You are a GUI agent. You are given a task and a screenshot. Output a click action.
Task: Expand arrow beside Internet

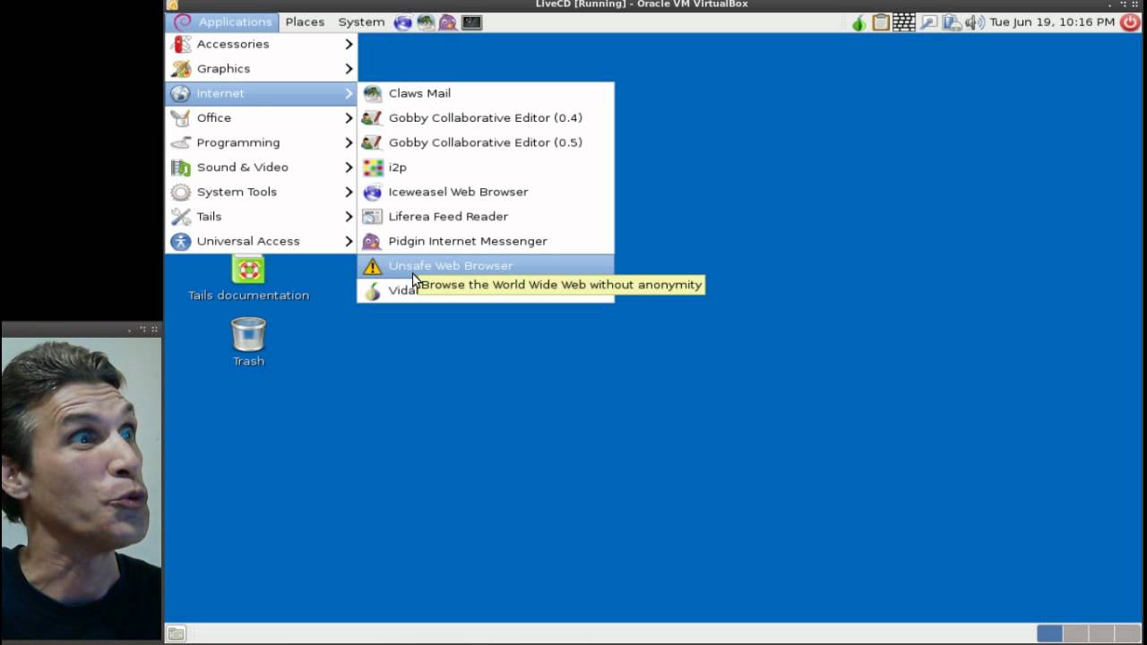coord(349,93)
